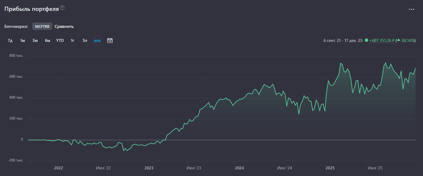Click the date range 6 сент. 21 - 17 дек. 25

(x=343, y=41)
